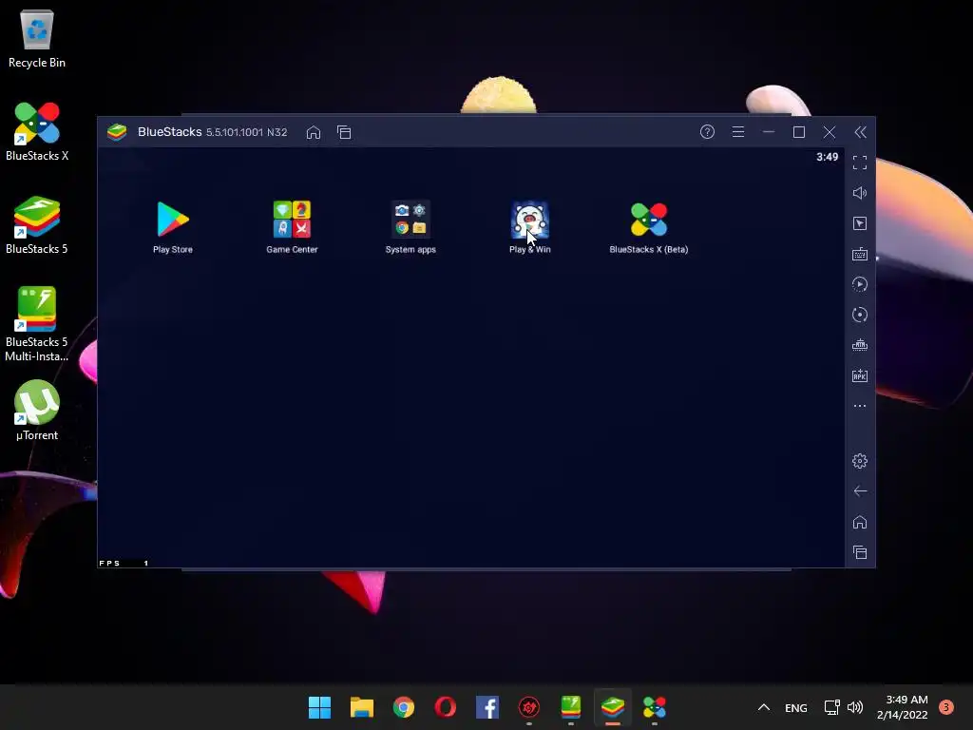Open multi-instance tabs icon in title bar

point(344,132)
